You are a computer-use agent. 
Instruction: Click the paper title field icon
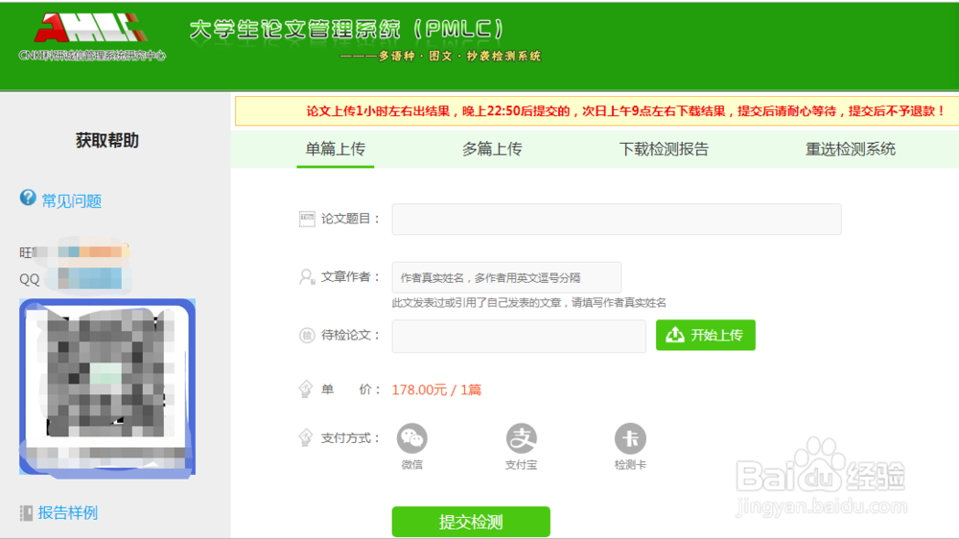coord(307,219)
